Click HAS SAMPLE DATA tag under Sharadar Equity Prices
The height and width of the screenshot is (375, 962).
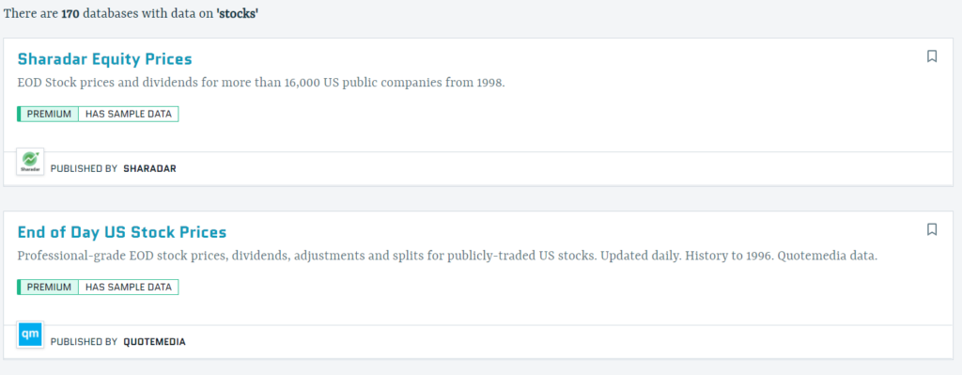pos(129,114)
